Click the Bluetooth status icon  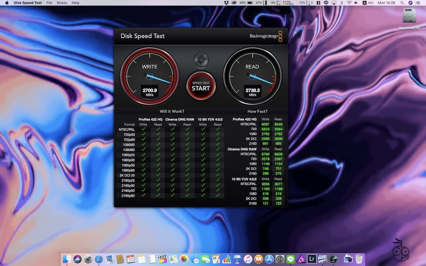click(342, 3)
